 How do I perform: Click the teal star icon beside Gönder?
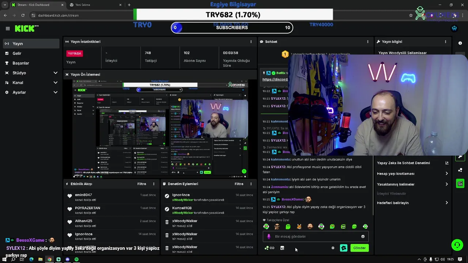click(x=344, y=248)
